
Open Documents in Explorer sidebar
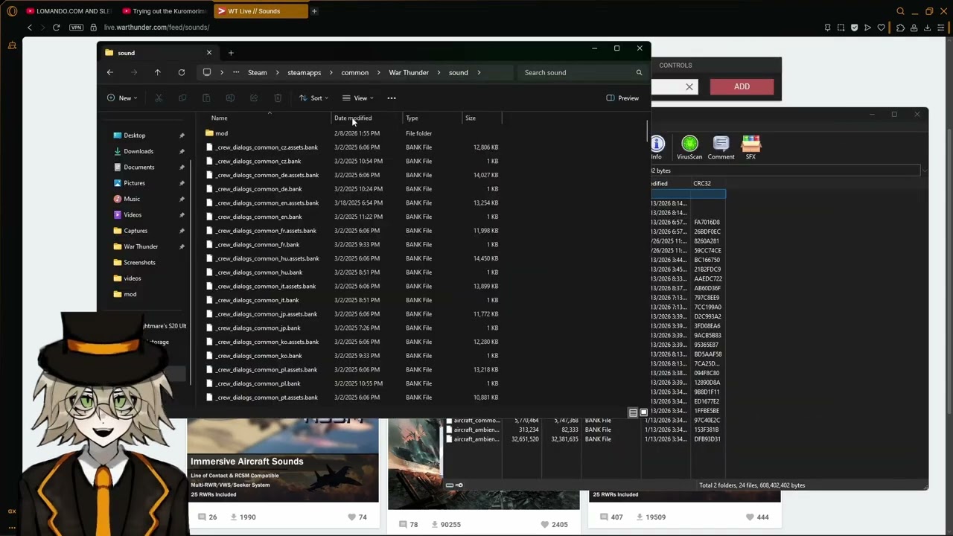coord(139,167)
